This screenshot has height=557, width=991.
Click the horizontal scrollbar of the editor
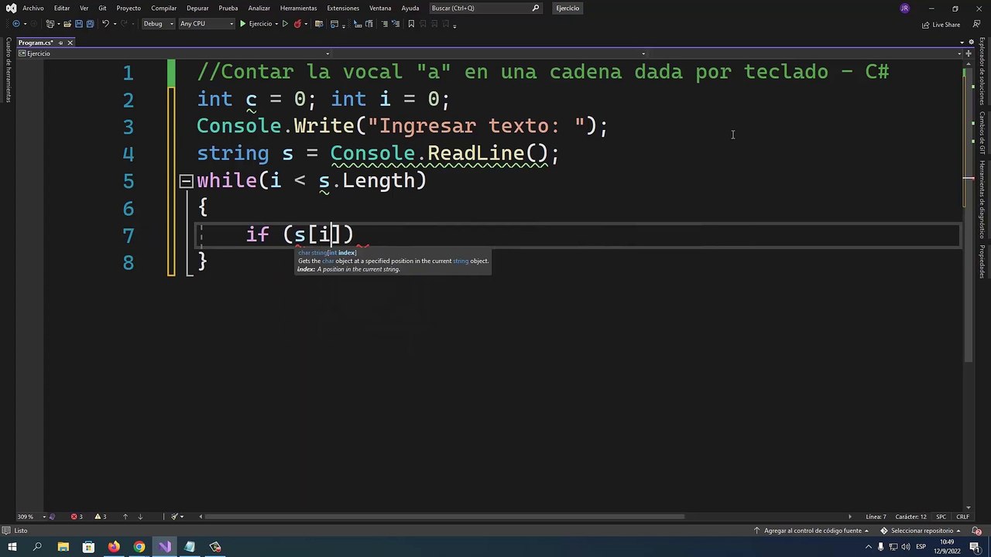point(445,517)
